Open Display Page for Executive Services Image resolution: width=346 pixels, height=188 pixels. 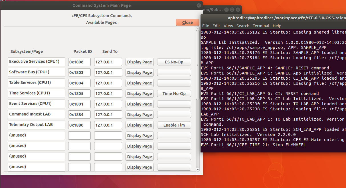point(139,62)
